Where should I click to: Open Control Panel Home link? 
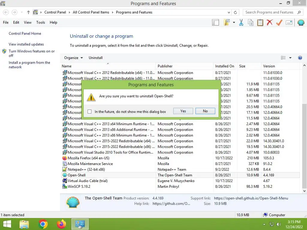tap(25, 34)
